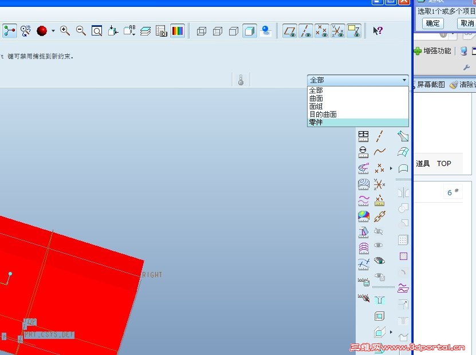Screen dimensions: 476x355
Task: Click the purple hatched fill tool
Action: pos(403,257)
